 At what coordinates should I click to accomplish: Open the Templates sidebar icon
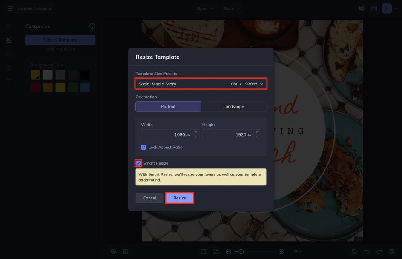9,54
